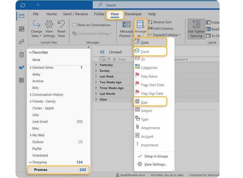Collapse the Favorites section
This screenshot has width=243, height=178.
point(30,52)
